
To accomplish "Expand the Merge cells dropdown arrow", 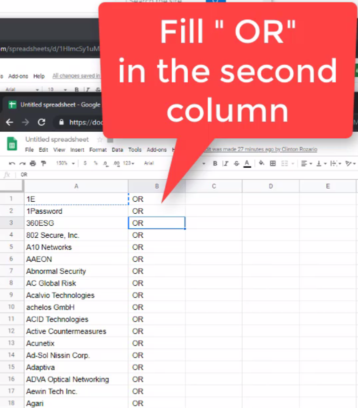I will 293,164.
